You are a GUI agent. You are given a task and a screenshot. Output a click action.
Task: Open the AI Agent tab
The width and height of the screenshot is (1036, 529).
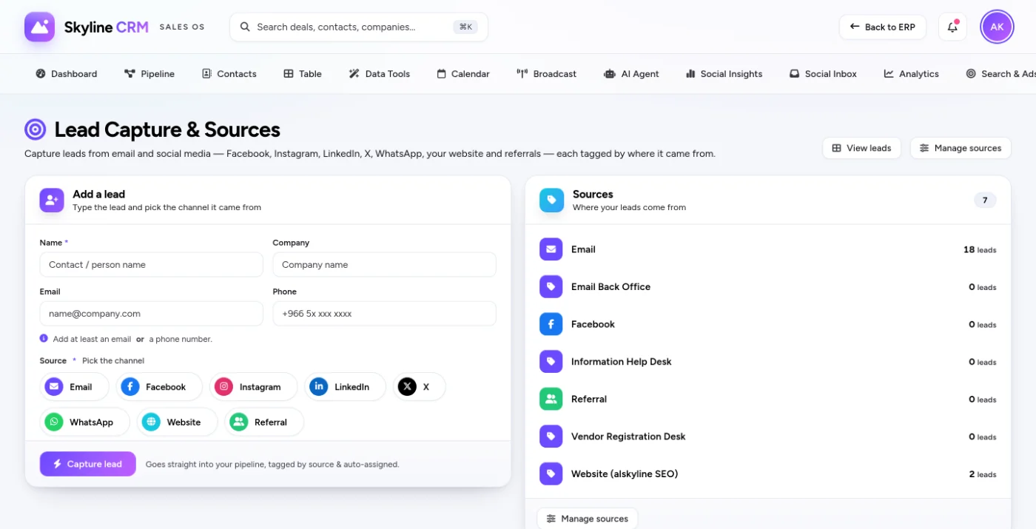click(x=631, y=74)
